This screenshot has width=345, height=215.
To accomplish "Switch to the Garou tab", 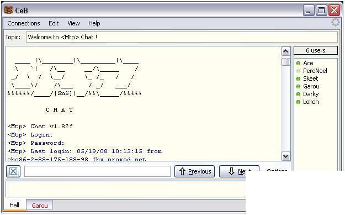I will click(x=40, y=205).
